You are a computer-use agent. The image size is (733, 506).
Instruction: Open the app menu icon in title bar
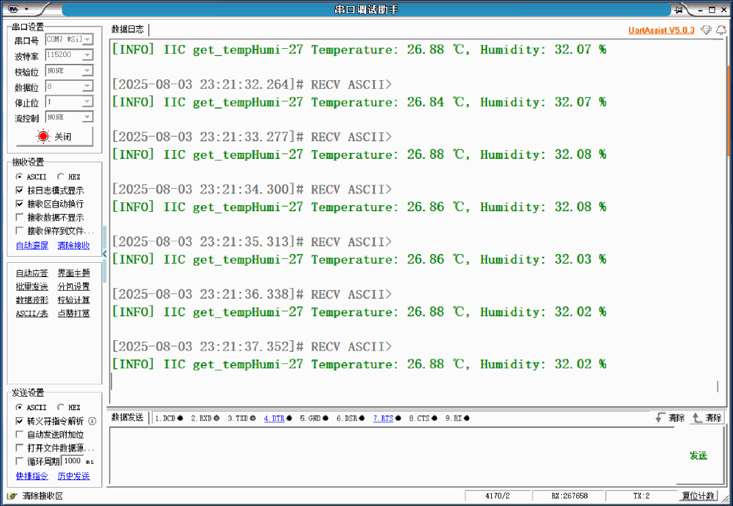tap(13, 8)
